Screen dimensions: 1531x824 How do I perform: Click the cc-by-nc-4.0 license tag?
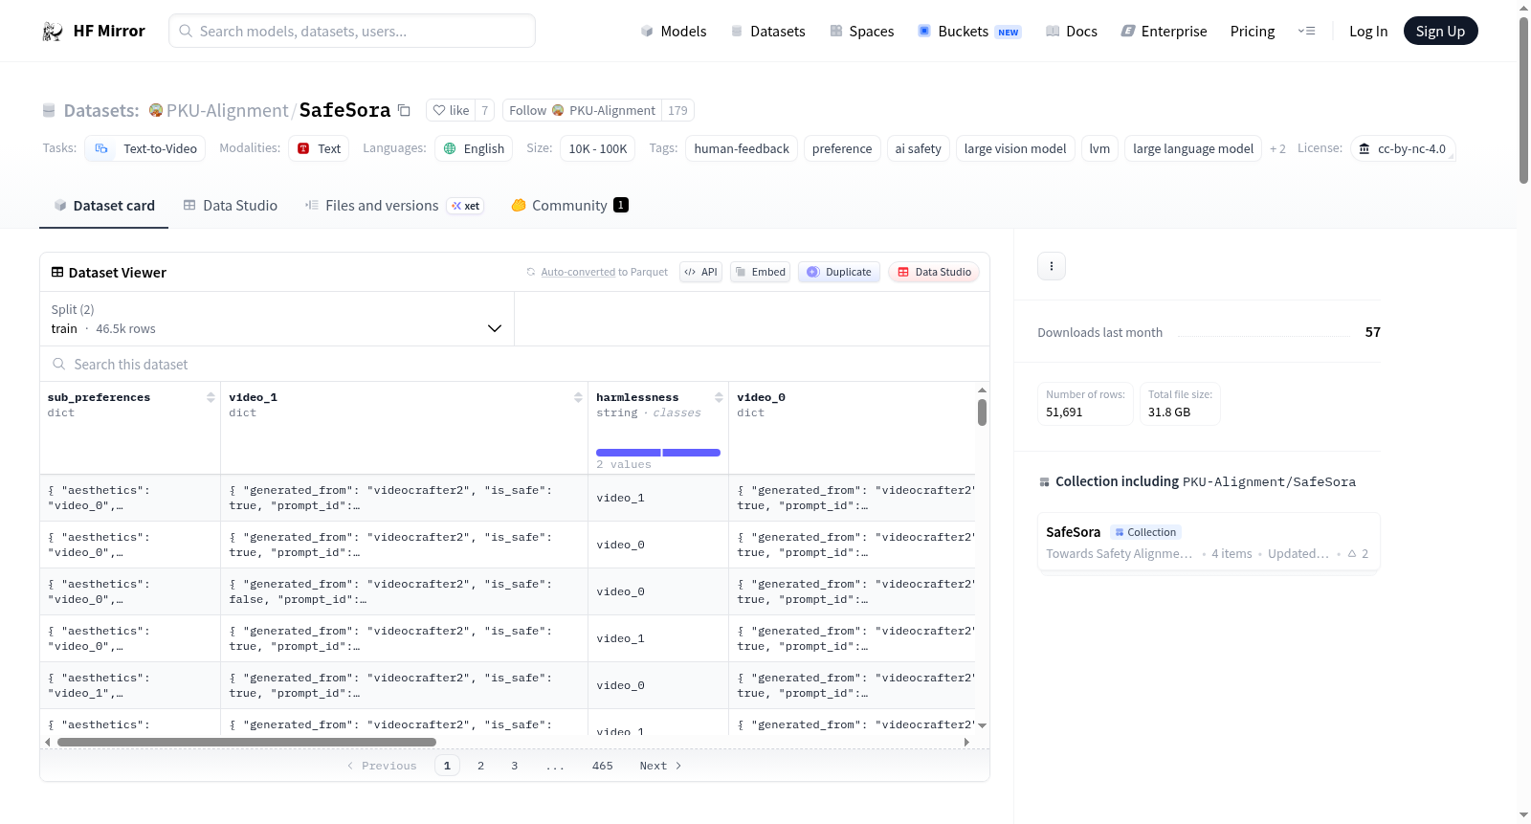pos(1403,149)
